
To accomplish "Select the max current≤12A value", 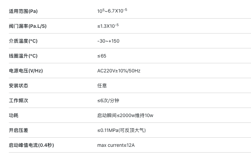I will tap(116, 145).
